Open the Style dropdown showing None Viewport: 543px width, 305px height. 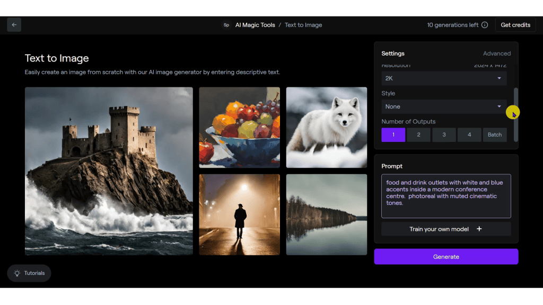click(x=444, y=106)
